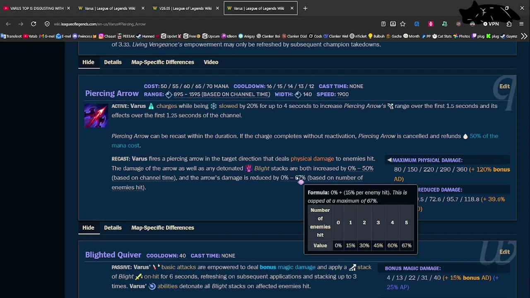Open the VPN extension

[491, 24]
